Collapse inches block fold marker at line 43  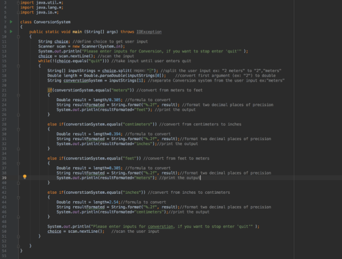click(18, 197)
